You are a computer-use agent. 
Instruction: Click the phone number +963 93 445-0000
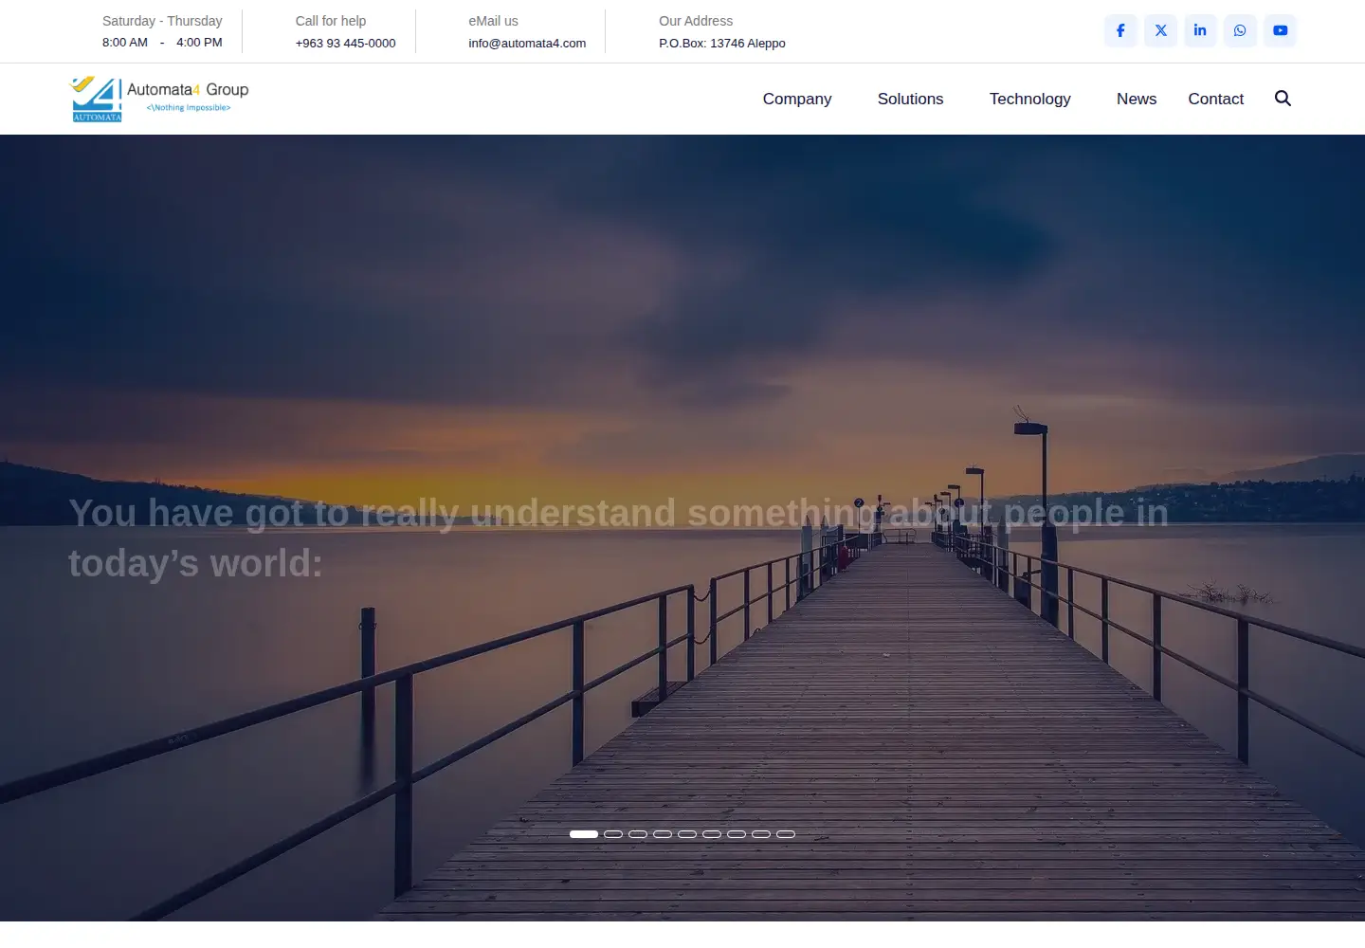pos(345,44)
